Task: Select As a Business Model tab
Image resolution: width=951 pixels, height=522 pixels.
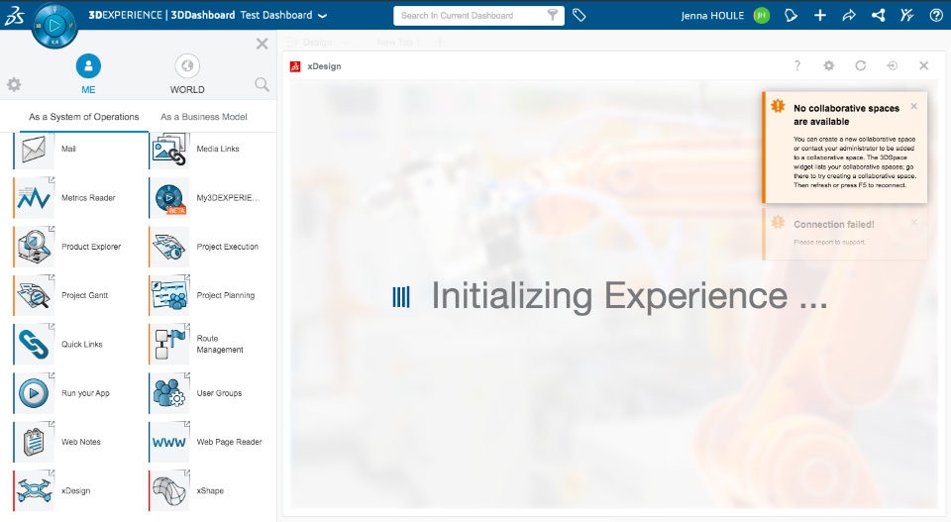Action: coord(204,117)
